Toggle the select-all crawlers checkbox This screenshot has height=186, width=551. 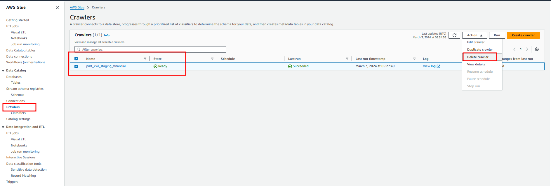[76, 59]
